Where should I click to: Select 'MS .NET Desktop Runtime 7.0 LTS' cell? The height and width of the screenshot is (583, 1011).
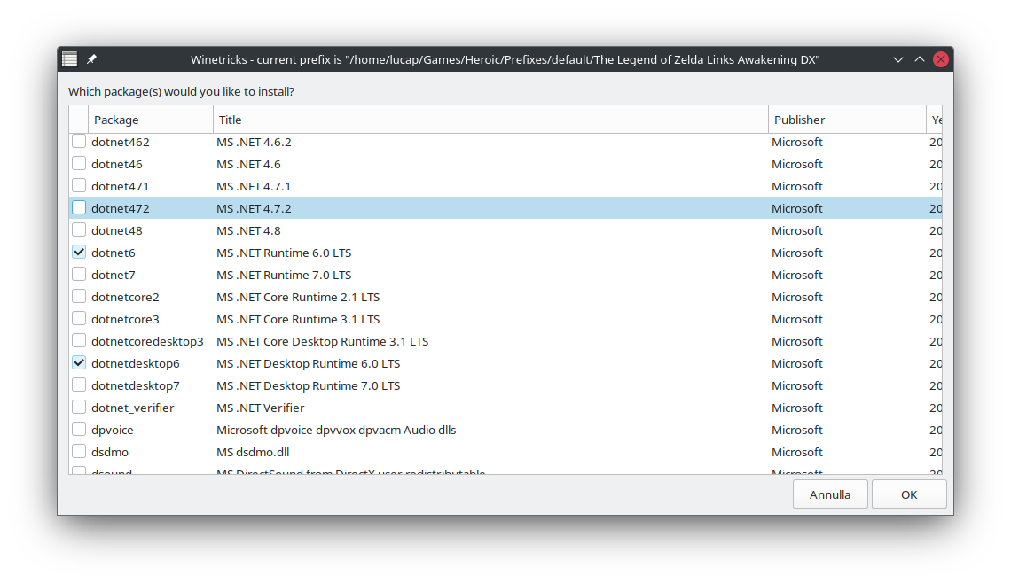coord(309,386)
